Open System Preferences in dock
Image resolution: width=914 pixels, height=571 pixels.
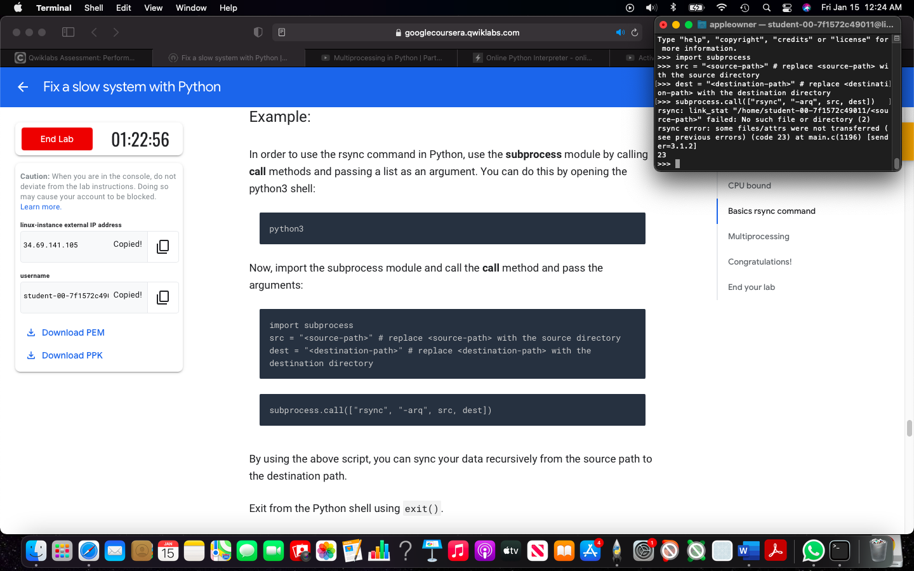pyautogui.click(x=643, y=551)
